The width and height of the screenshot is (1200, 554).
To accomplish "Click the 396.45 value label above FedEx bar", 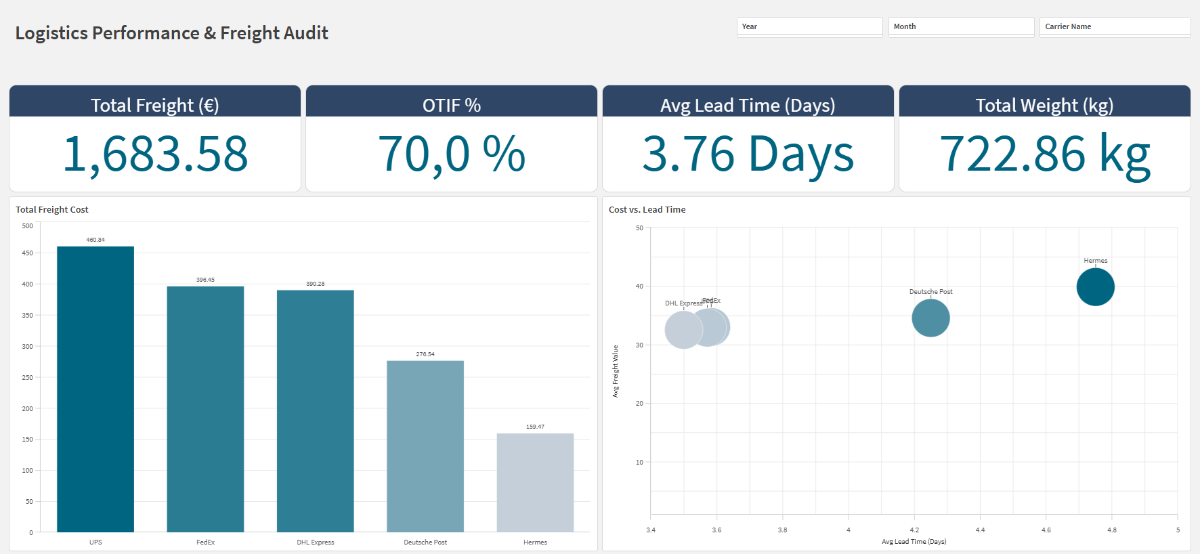I will (x=205, y=280).
